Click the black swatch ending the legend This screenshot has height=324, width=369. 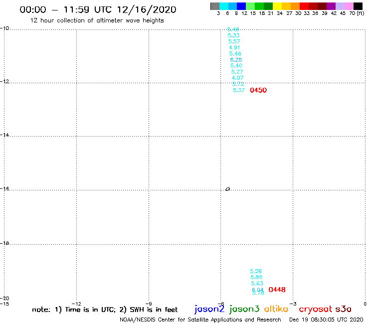358,6
